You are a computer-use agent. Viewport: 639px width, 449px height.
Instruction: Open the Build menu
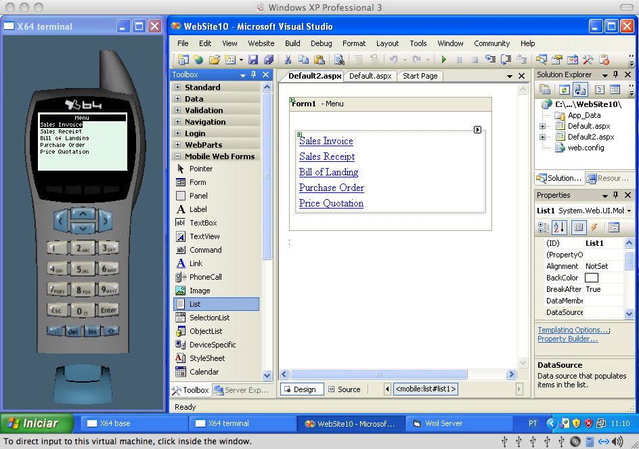[292, 43]
